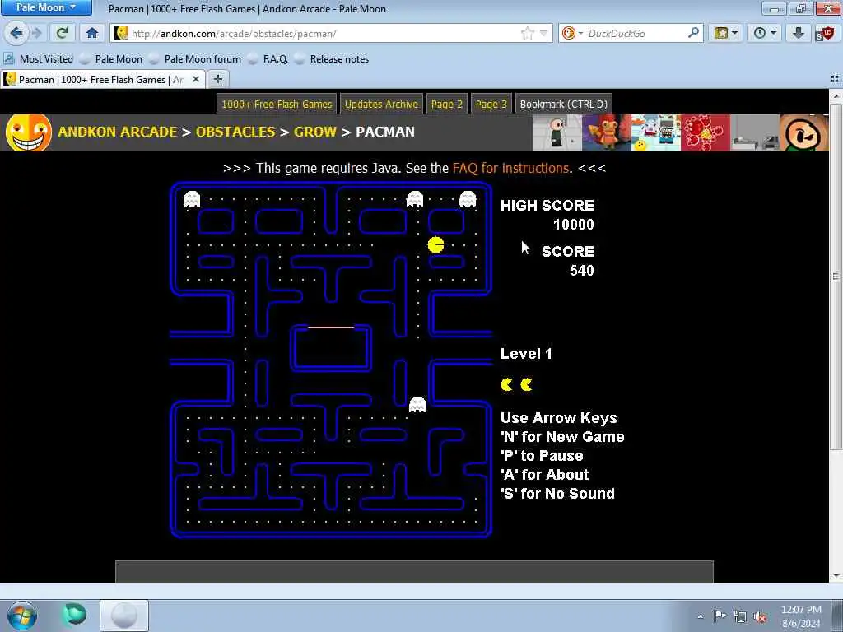Viewport: 843px width, 632px height.
Task: Click the "'N' for New Game" text
Action: (562, 436)
